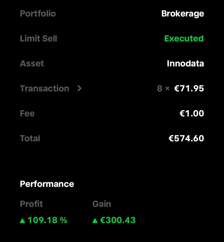Select the €300.43 gain value
The height and width of the screenshot is (242, 224).
(118, 220)
